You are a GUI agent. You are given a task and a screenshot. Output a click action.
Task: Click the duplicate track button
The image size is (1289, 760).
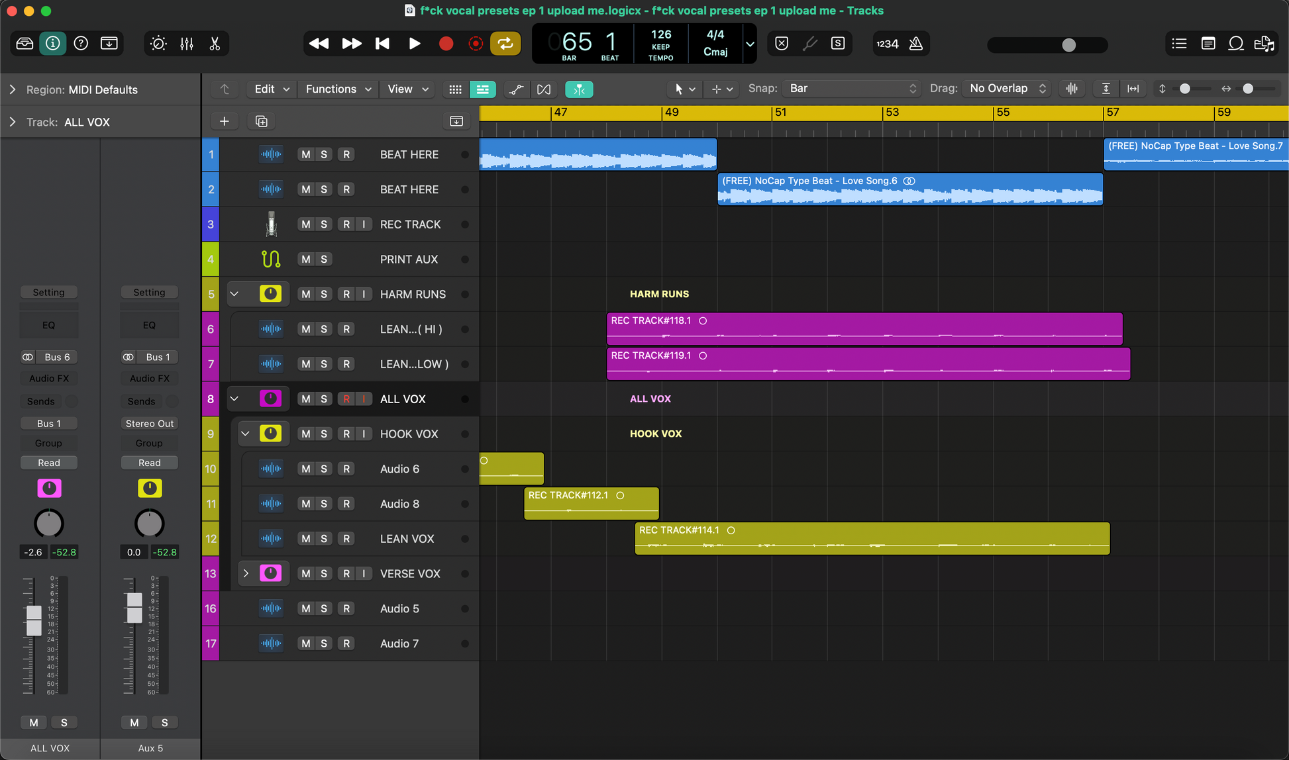(x=262, y=121)
